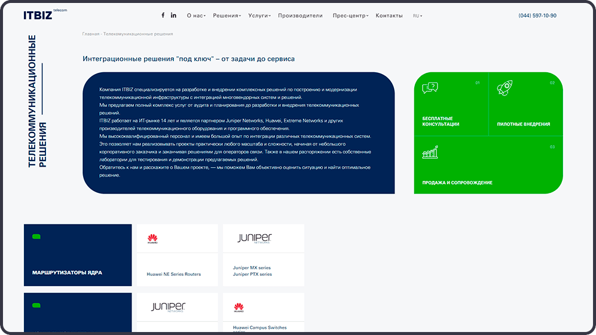Open the Huawei NE Series Routers link
Viewport: 596px width, 335px height.
[173, 274]
